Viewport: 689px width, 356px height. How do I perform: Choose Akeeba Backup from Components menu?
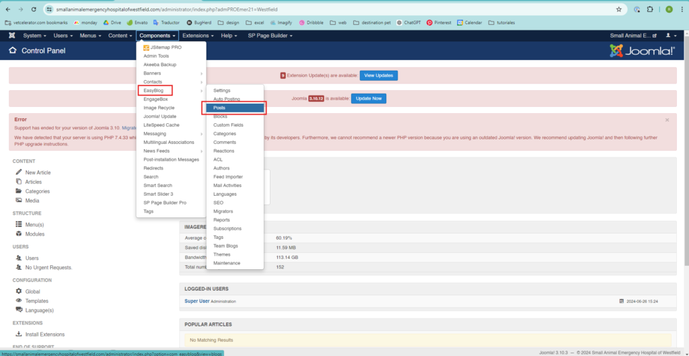point(159,65)
